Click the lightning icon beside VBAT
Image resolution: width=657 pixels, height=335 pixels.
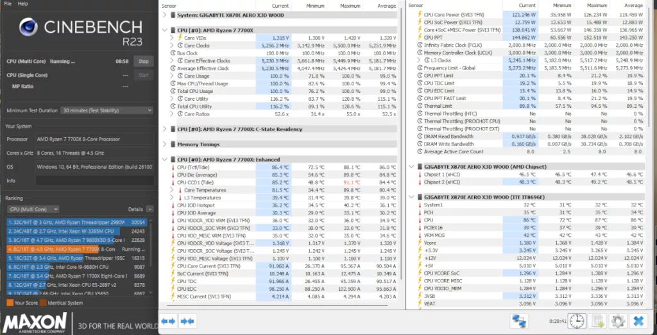420,304
